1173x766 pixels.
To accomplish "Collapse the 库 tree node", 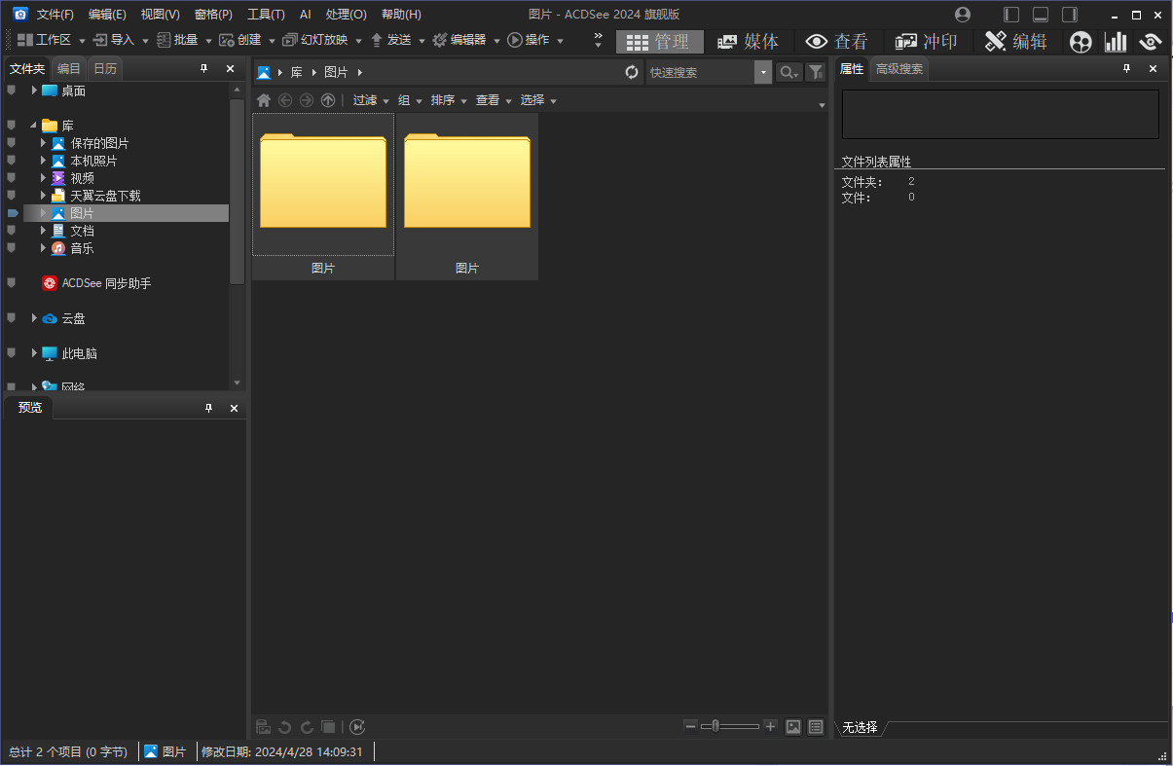I will pyautogui.click(x=34, y=126).
